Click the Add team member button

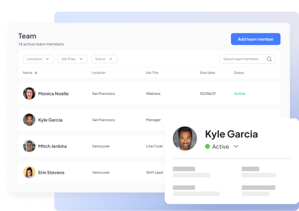tap(256, 39)
